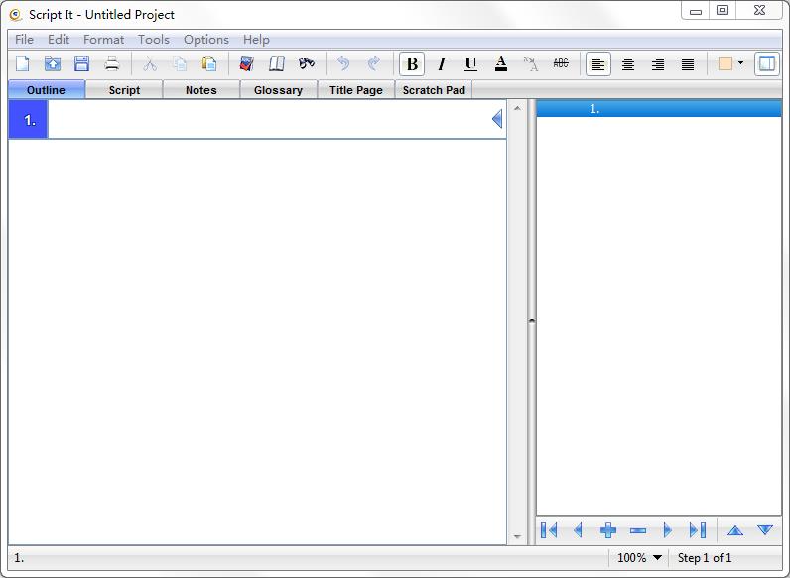Undo the last action with the curved arrow
This screenshot has width=790, height=578.
[343, 63]
